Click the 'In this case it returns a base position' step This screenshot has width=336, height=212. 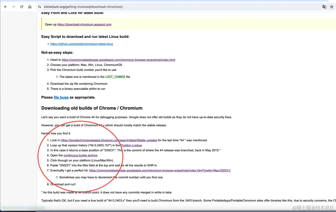coord(135,150)
